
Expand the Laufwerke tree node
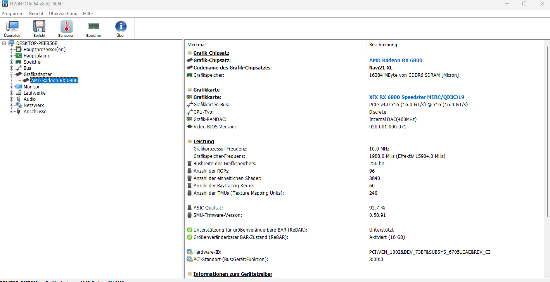click(x=12, y=93)
